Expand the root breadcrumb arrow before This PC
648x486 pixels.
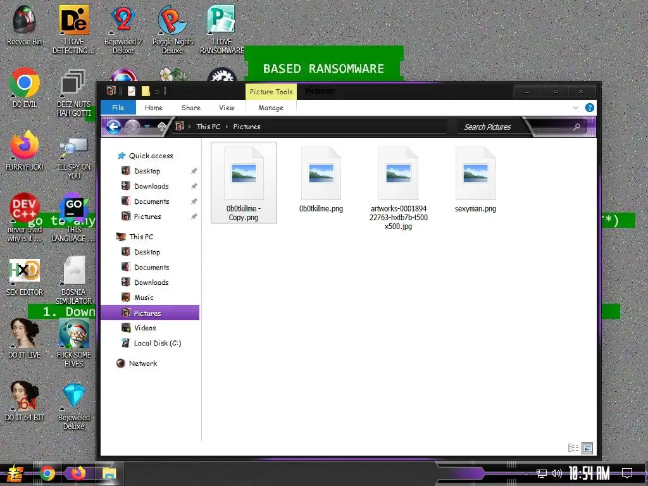(190, 127)
